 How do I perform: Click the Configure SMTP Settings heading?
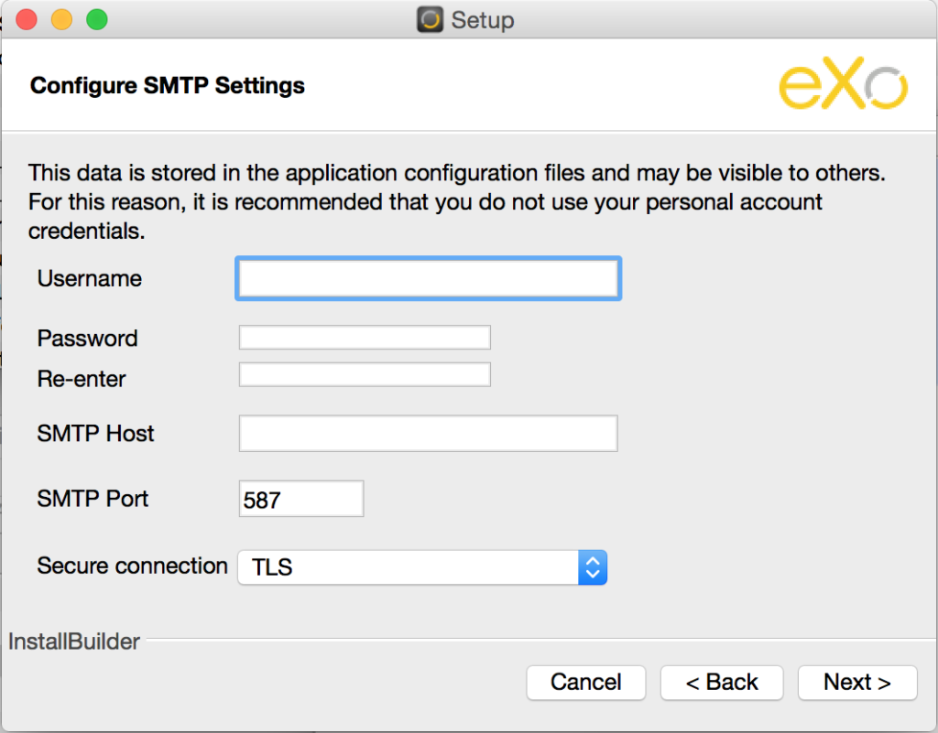pos(168,86)
